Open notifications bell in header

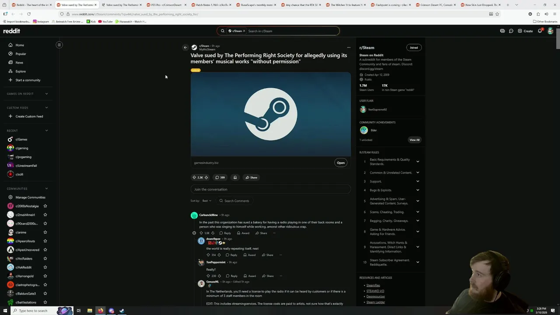[x=540, y=31]
